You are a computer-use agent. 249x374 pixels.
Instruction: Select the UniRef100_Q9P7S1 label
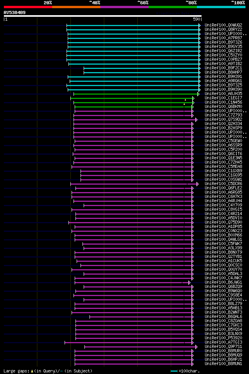pyautogui.click(x=223, y=347)
